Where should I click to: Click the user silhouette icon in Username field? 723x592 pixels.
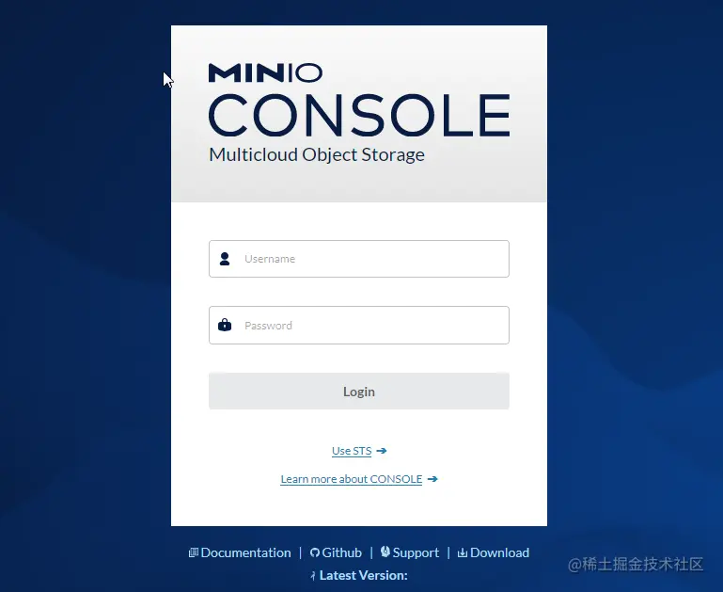(225, 259)
